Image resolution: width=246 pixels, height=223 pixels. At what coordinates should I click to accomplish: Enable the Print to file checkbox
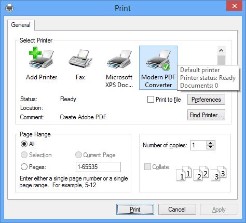pyautogui.click(x=151, y=100)
